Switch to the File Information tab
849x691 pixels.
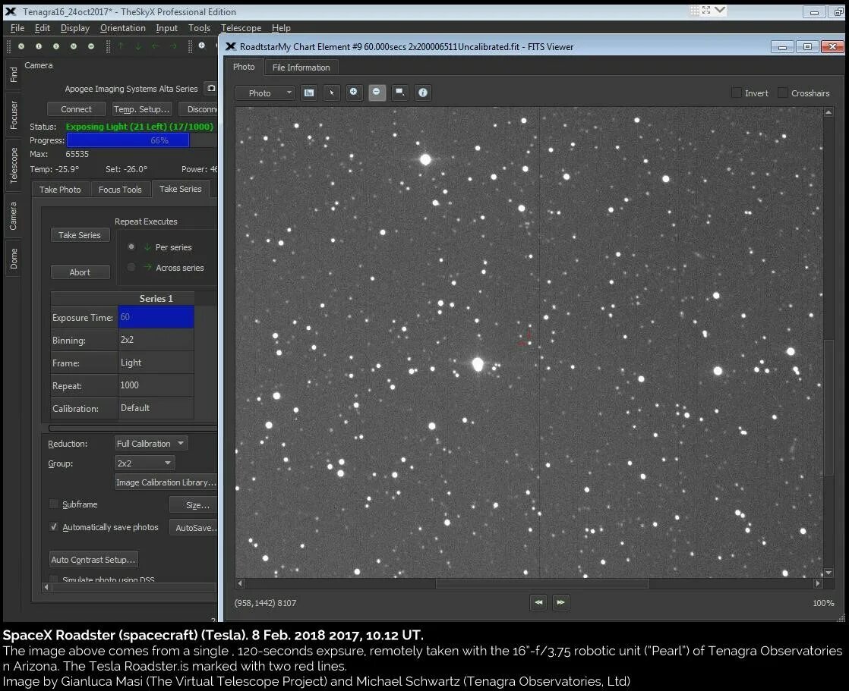click(301, 67)
